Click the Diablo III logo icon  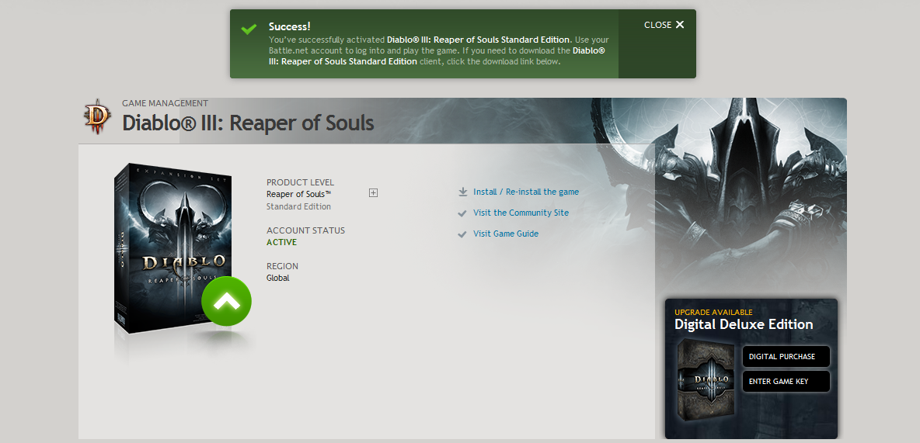click(97, 116)
